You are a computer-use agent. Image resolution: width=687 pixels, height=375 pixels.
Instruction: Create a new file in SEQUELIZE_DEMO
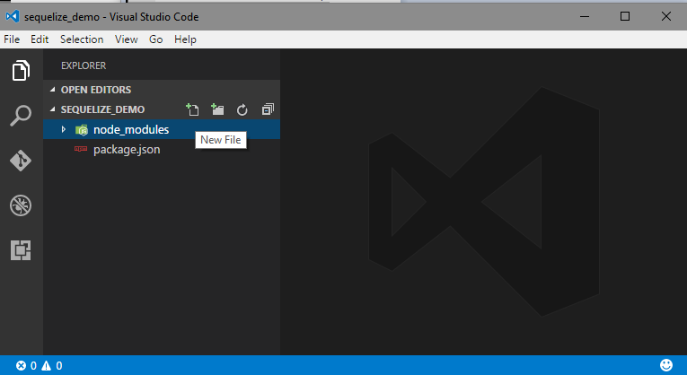pos(192,109)
